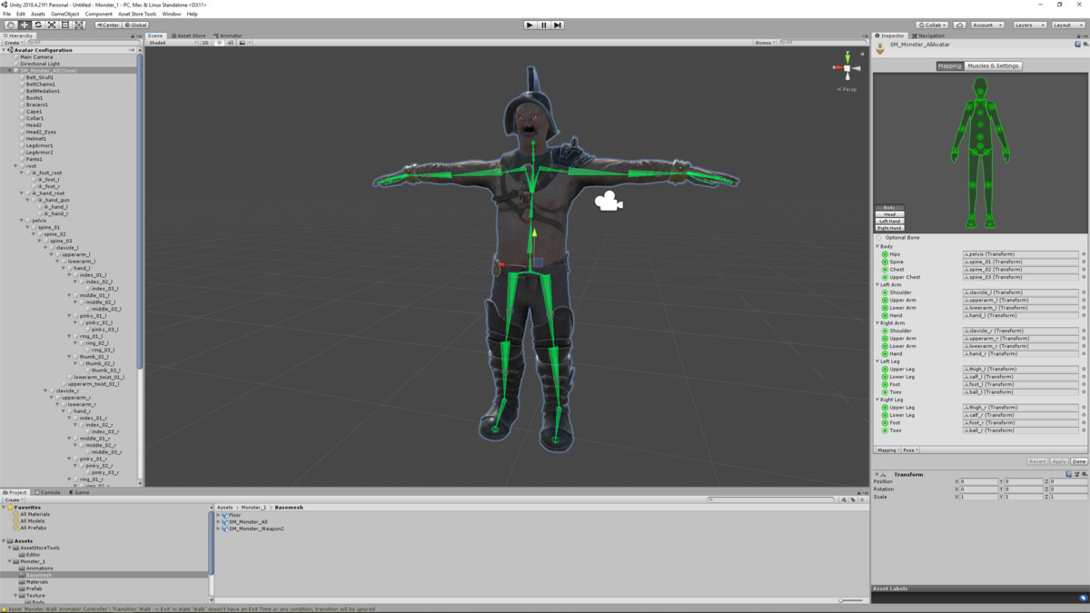Click the Play button
1090x613 pixels.
pyautogui.click(x=530, y=25)
